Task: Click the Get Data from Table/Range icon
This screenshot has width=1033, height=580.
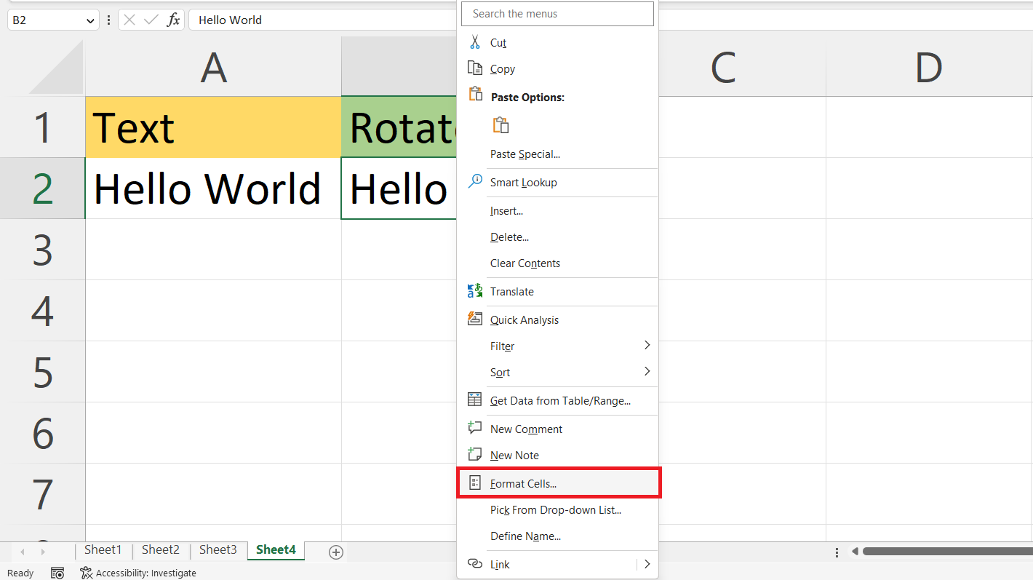Action: coord(476,400)
